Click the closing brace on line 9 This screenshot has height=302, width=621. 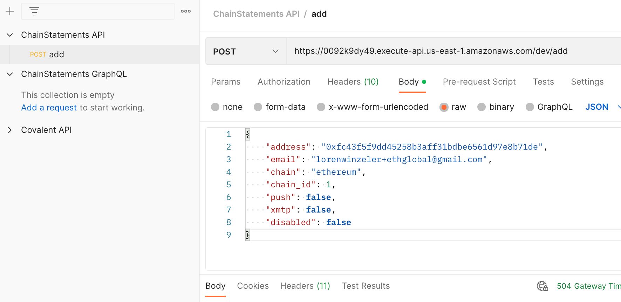pyautogui.click(x=248, y=235)
